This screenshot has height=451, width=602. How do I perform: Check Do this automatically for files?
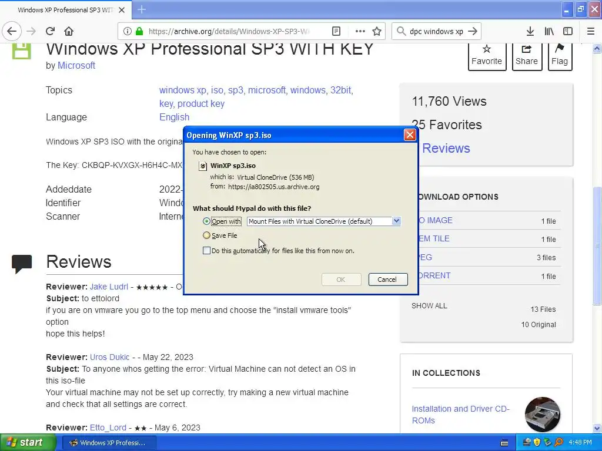pos(206,251)
